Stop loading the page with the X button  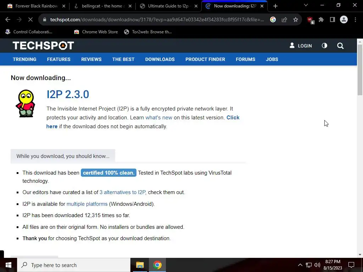[30, 20]
